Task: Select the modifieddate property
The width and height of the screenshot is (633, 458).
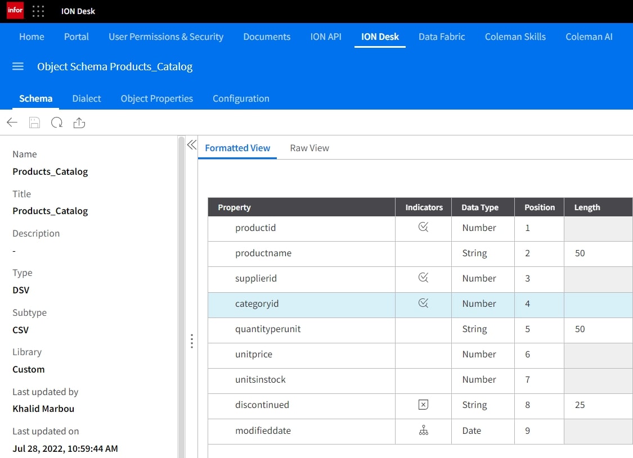Action: point(263,430)
